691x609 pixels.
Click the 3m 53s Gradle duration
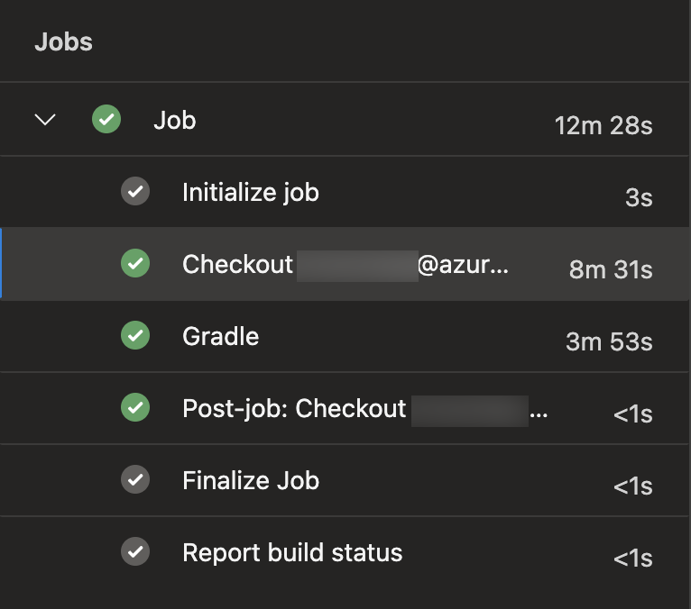(609, 342)
